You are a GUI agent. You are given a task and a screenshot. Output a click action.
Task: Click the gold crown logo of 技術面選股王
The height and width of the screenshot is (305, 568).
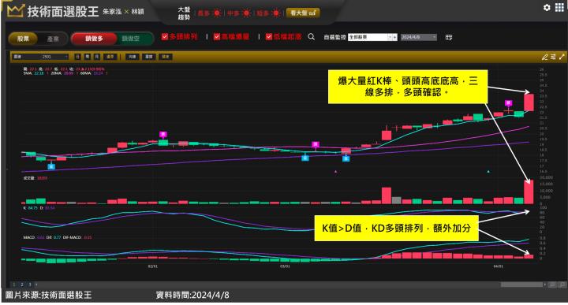pos(15,11)
